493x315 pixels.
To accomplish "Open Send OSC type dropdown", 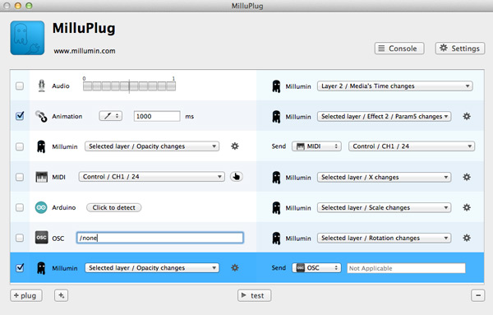I will (316, 268).
